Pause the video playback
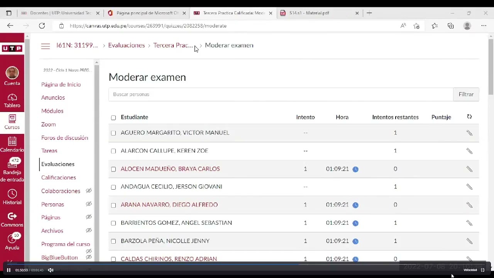 pyautogui.click(x=8, y=270)
